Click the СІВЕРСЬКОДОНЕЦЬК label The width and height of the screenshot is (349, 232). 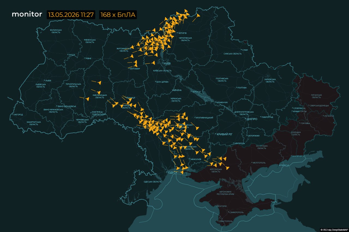pos(320,106)
